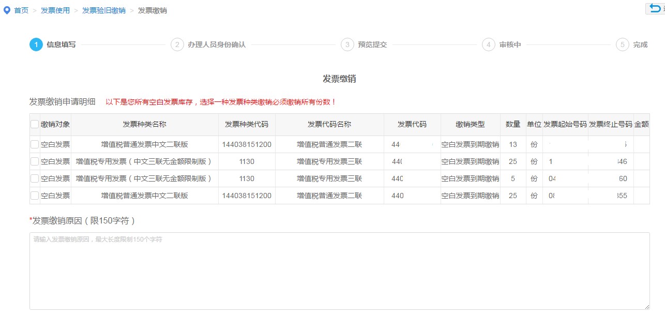Screen dimensions: 665x314
Task: Click step circle 3 预览提交
Action: 349,44
